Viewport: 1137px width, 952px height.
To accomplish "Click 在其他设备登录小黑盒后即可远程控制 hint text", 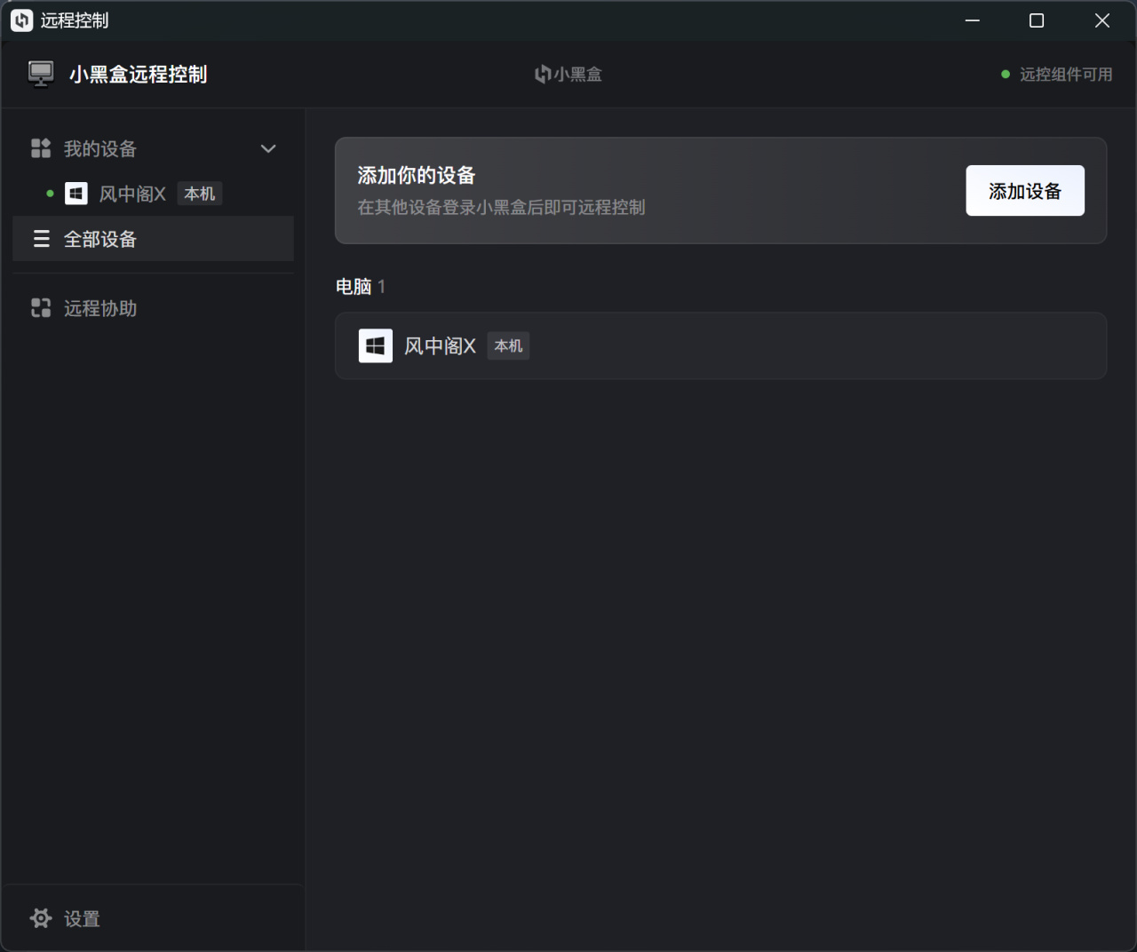I will 501,208.
